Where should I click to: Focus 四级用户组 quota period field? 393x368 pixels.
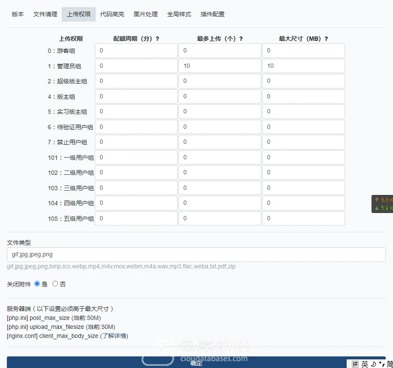[x=136, y=203]
